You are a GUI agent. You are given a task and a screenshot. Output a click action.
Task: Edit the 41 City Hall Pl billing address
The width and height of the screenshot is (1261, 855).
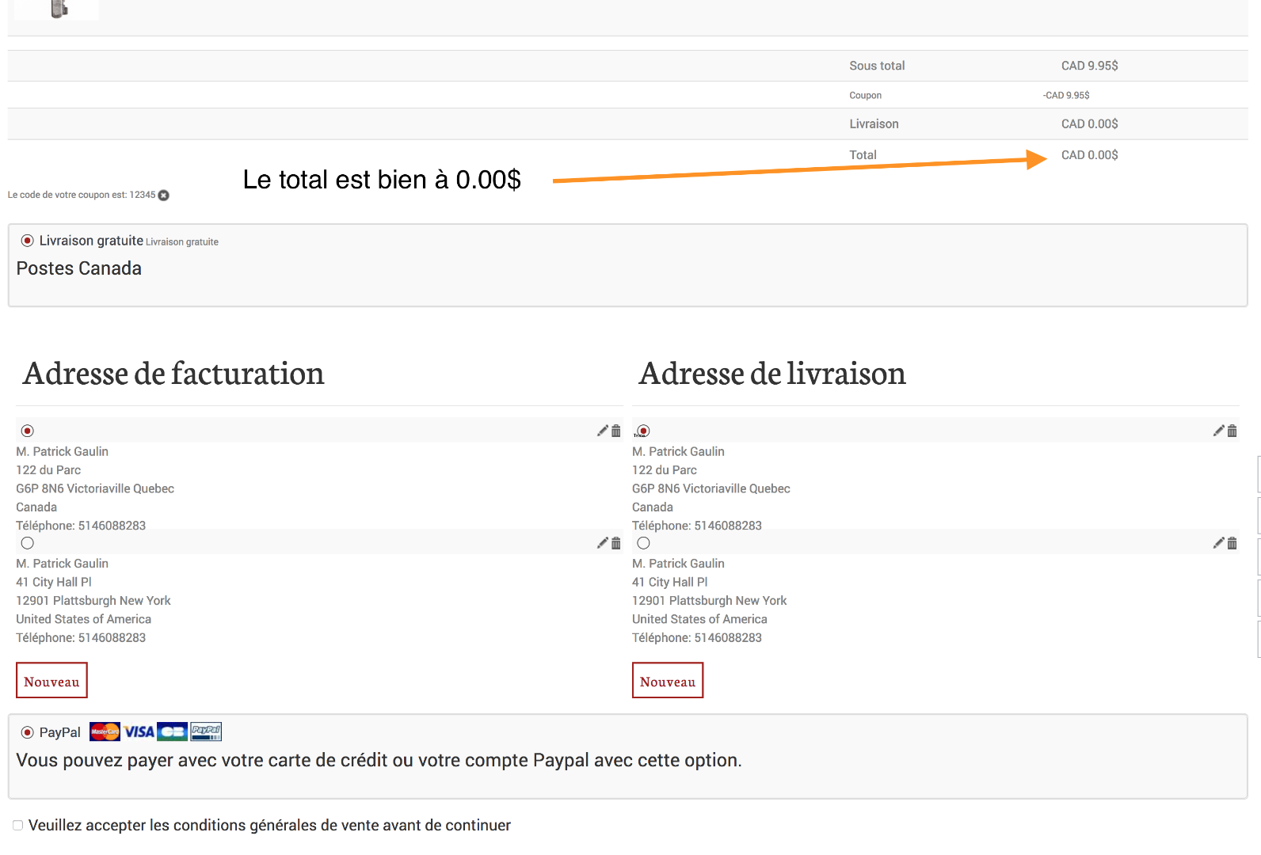point(603,543)
